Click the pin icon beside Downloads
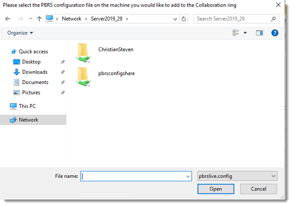292x206 pixels. (63, 72)
